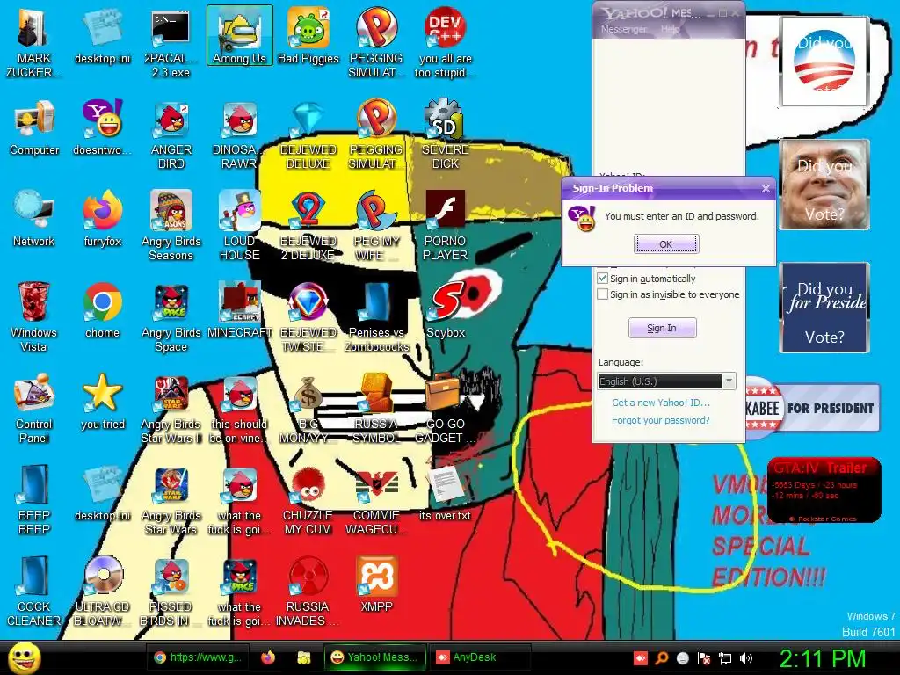Viewport: 900px width, 675px height.
Task: Click the Firefox taskbar icon
Action: coord(267,657)
